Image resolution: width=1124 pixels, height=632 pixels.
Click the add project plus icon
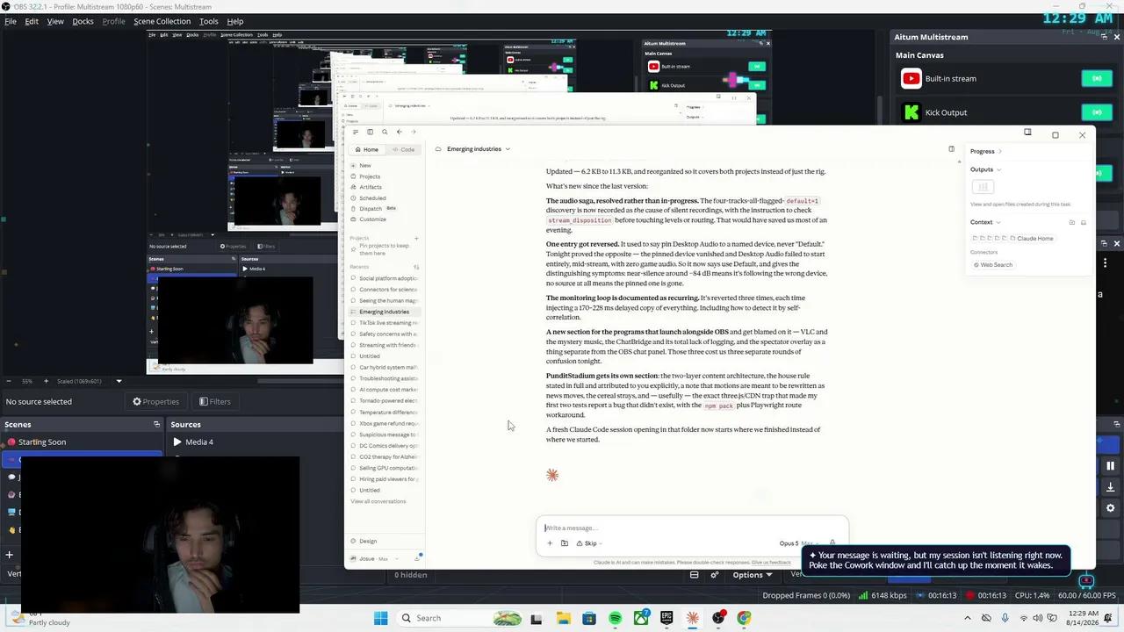point(416,238)
